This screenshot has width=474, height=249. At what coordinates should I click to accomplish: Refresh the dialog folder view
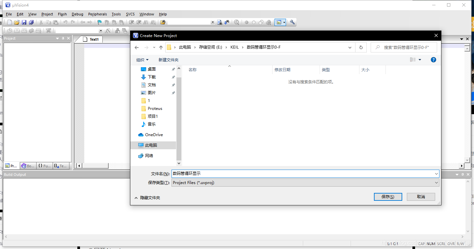pos(361,47)
